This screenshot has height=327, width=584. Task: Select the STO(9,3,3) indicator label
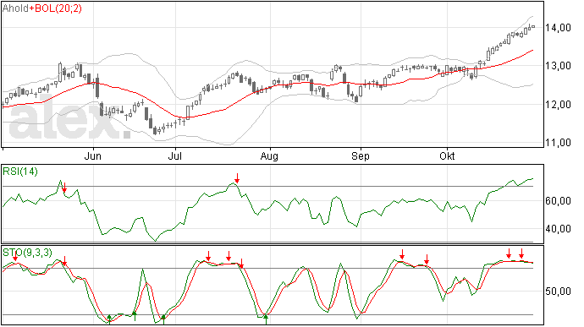click(27, 253)
